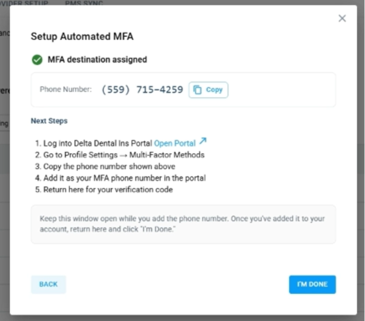Click the clipboard icon inside Copy button
Screen dimensions: 365x321
pos(198,89)
